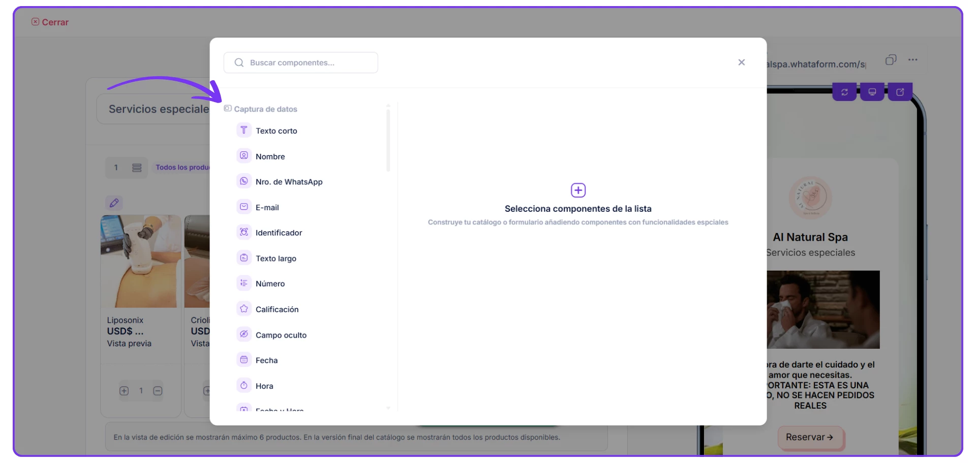Viewport: 976px width, 463px height.
Task: Click the Cerrar button at top left
Action: pyautogui.click(x=50, y=22)
